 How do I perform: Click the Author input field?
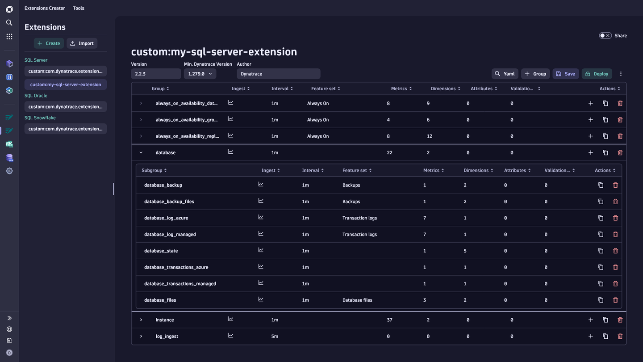(278, 73)
